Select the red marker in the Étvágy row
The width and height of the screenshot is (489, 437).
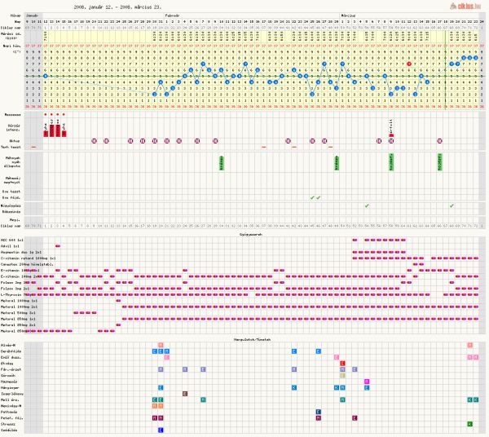pos(342,363)
